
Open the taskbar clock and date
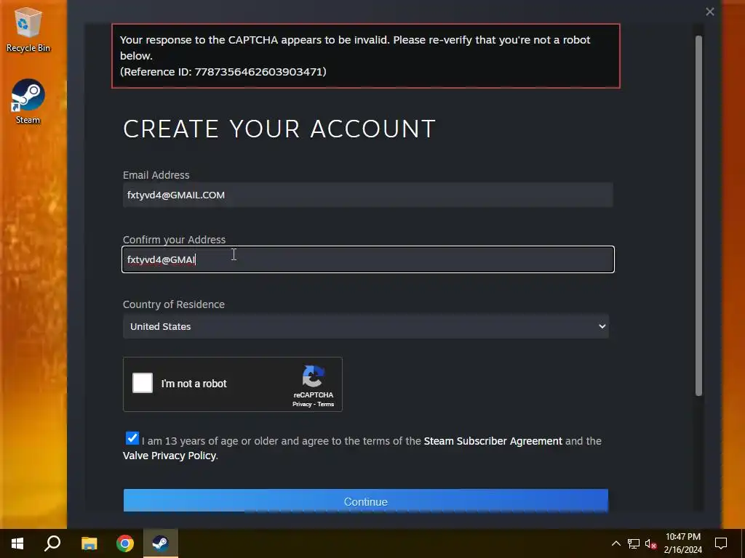point(682,543)
